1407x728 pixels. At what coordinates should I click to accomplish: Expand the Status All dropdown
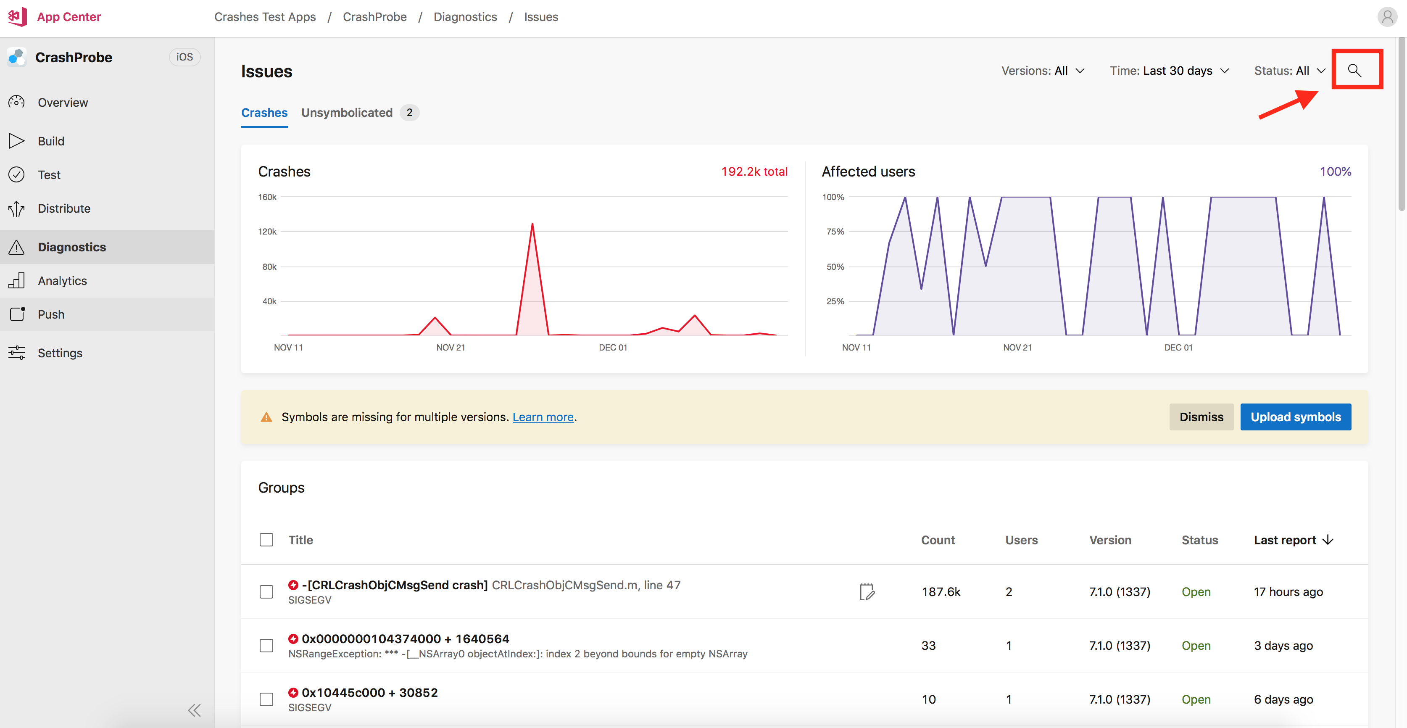1290,70
